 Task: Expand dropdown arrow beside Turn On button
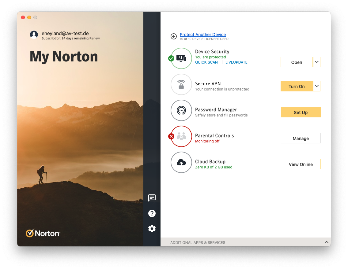(317, 87)
